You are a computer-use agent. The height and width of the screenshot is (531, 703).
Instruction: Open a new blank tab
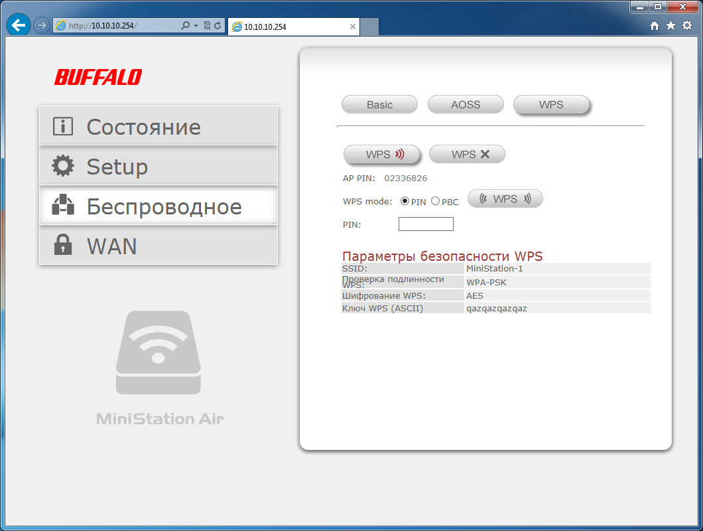coord(369,27)
